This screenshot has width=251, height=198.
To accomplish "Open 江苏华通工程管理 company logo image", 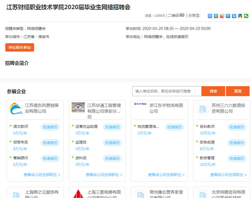I will 78,107.
